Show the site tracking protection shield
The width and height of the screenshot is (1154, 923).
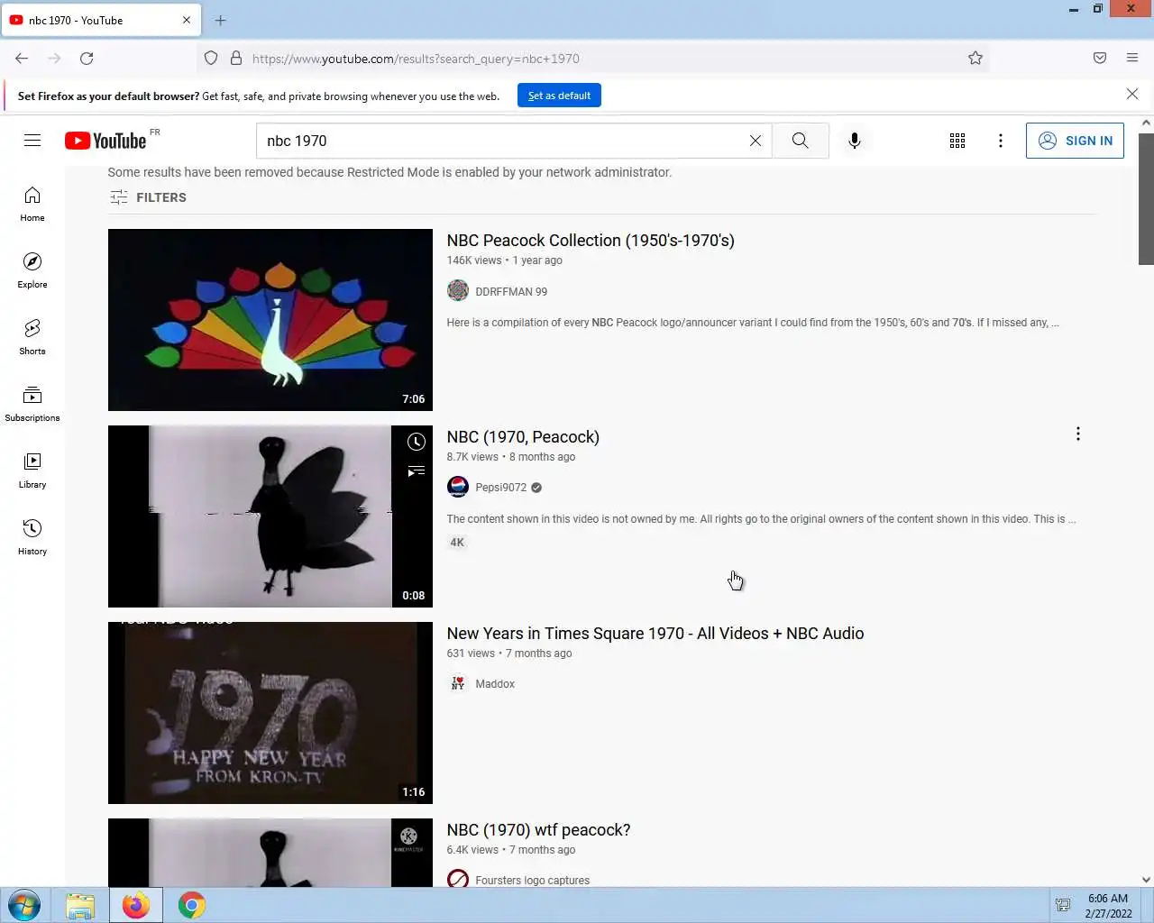(211, 59)
